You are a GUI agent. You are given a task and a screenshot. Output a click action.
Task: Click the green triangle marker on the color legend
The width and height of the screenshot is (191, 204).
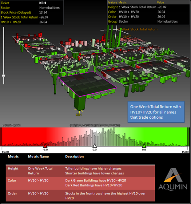pos(144,146)
